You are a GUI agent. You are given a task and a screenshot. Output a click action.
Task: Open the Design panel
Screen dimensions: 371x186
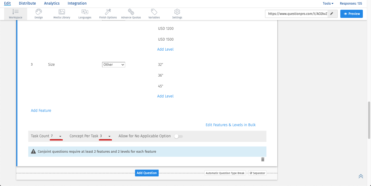39,14
